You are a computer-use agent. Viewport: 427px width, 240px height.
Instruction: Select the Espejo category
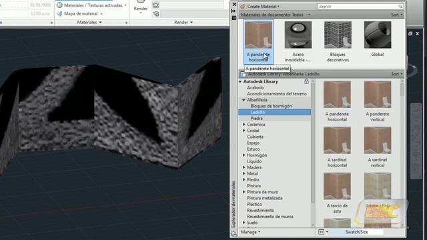(x=253, y=143)
